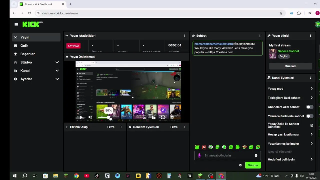Go to Gelir in the sidebar
This screenshot has height=180, width=320.
[36, 46]
